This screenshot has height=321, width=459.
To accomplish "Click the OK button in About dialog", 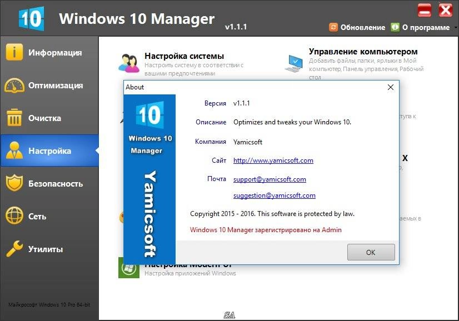I will pyautogui.click(x=371, y=252).
